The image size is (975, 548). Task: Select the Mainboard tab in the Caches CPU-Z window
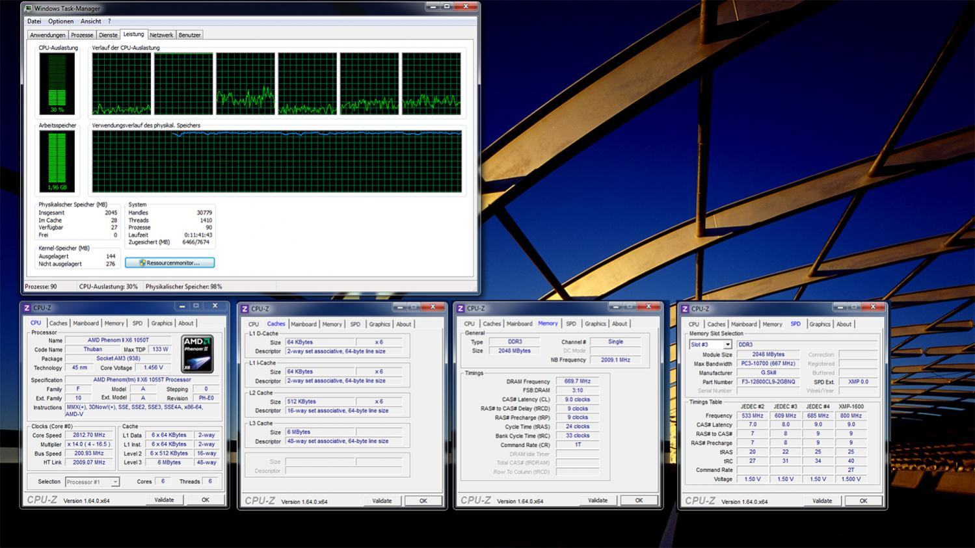(x=303, y=324)
